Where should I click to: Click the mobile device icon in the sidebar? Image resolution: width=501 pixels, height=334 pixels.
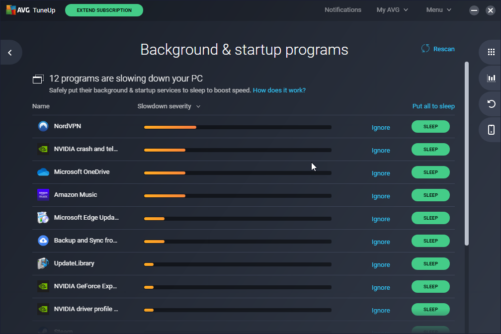point(491,129)
